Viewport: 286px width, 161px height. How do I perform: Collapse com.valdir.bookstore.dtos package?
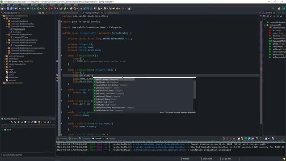click(x=7, y=34)
